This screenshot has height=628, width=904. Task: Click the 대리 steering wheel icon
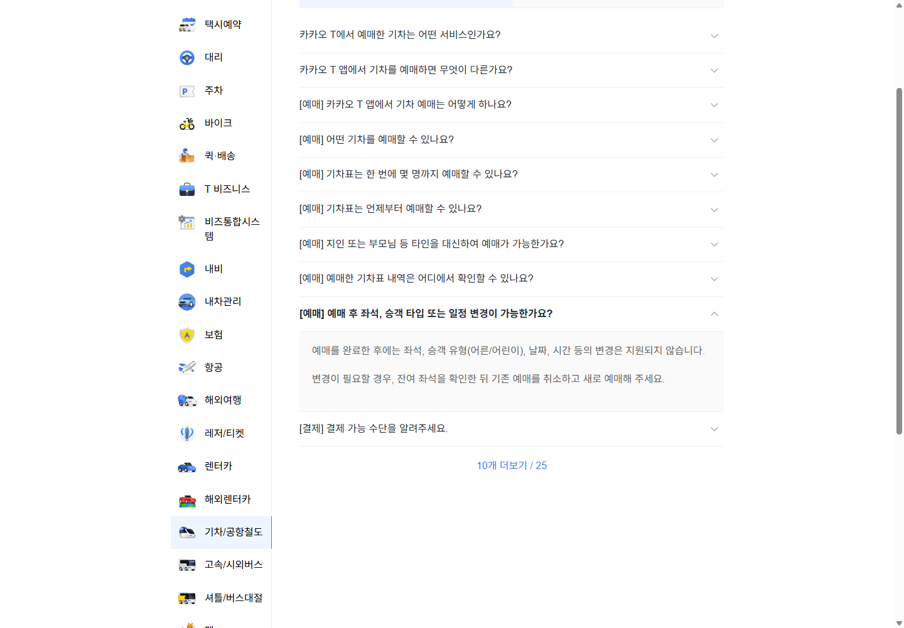[187, 58]
